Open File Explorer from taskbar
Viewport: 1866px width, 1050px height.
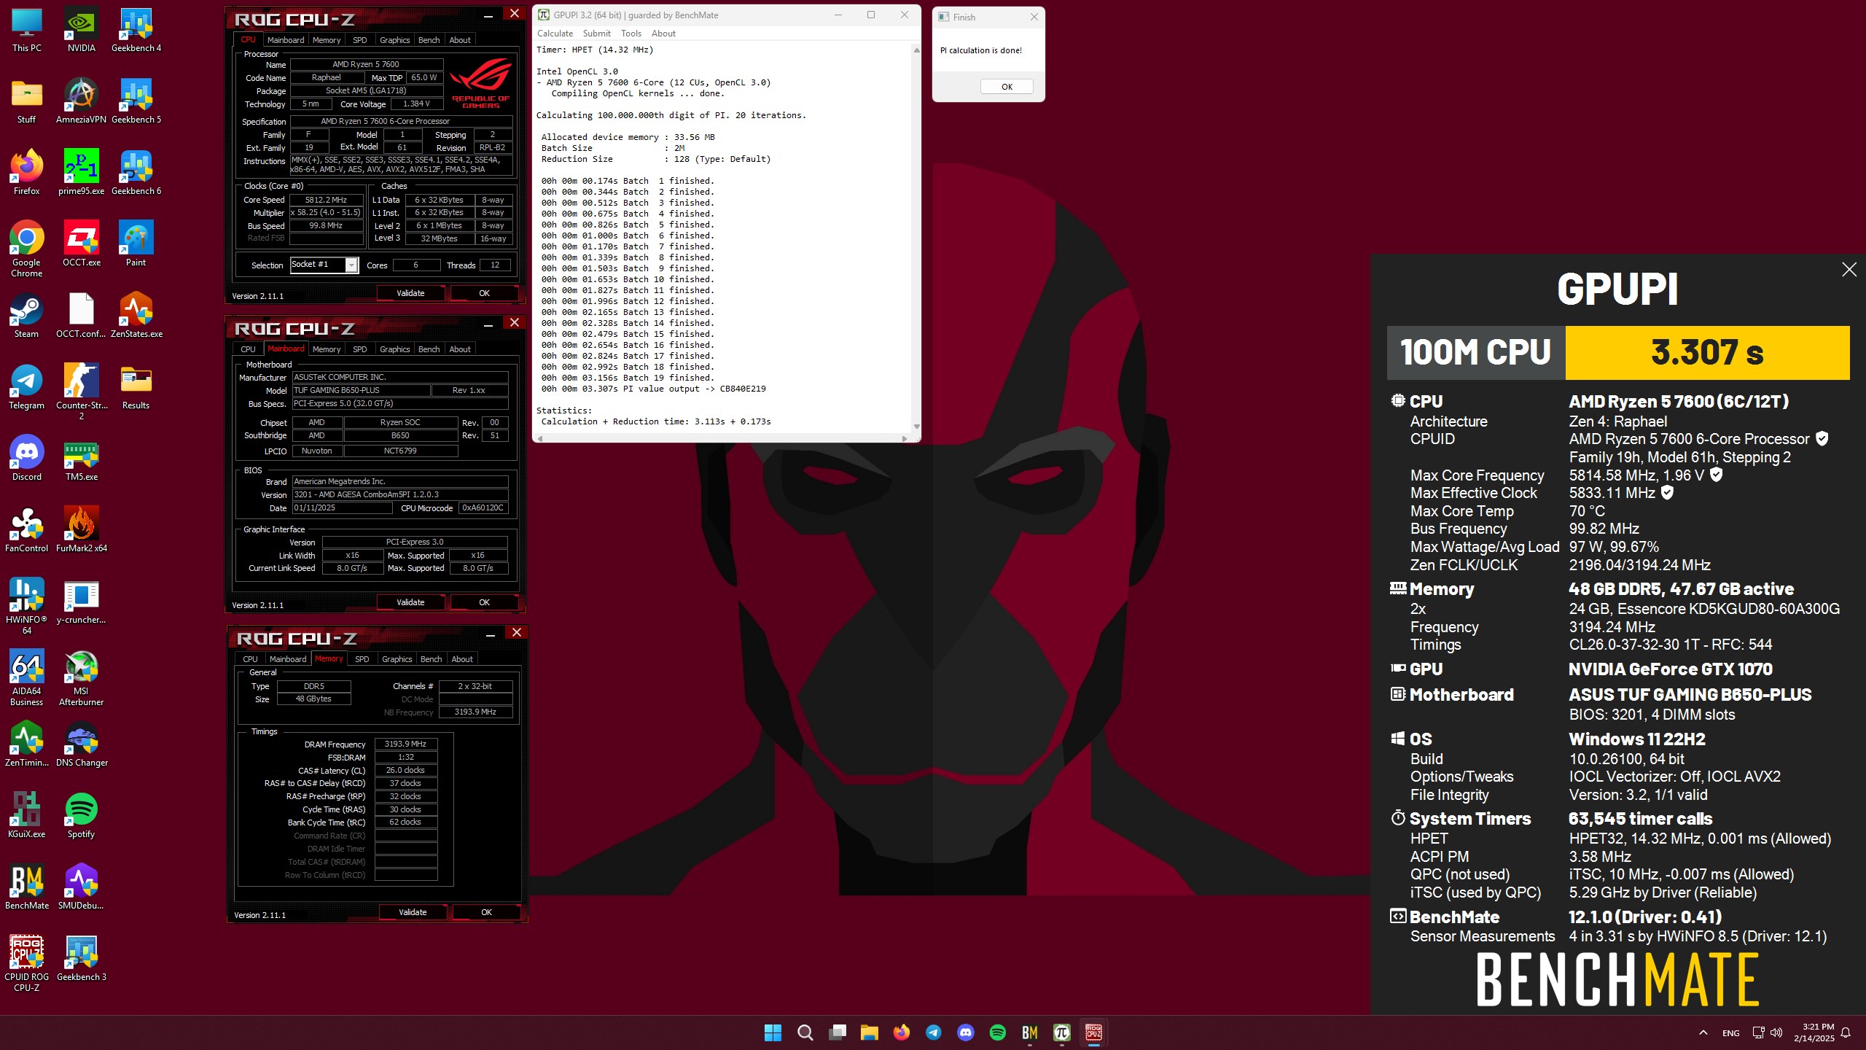(869, 1032)
